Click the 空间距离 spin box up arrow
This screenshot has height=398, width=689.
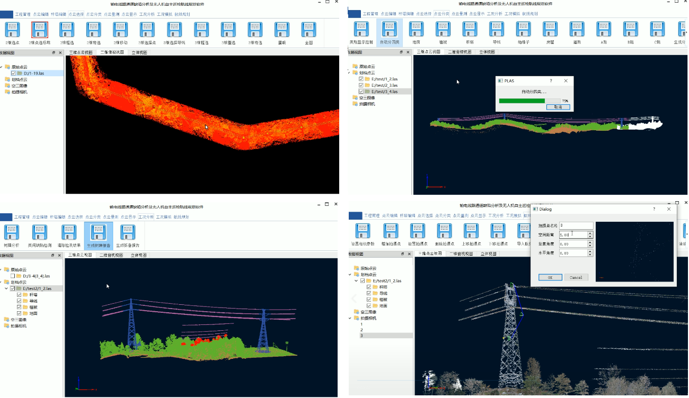590,232
